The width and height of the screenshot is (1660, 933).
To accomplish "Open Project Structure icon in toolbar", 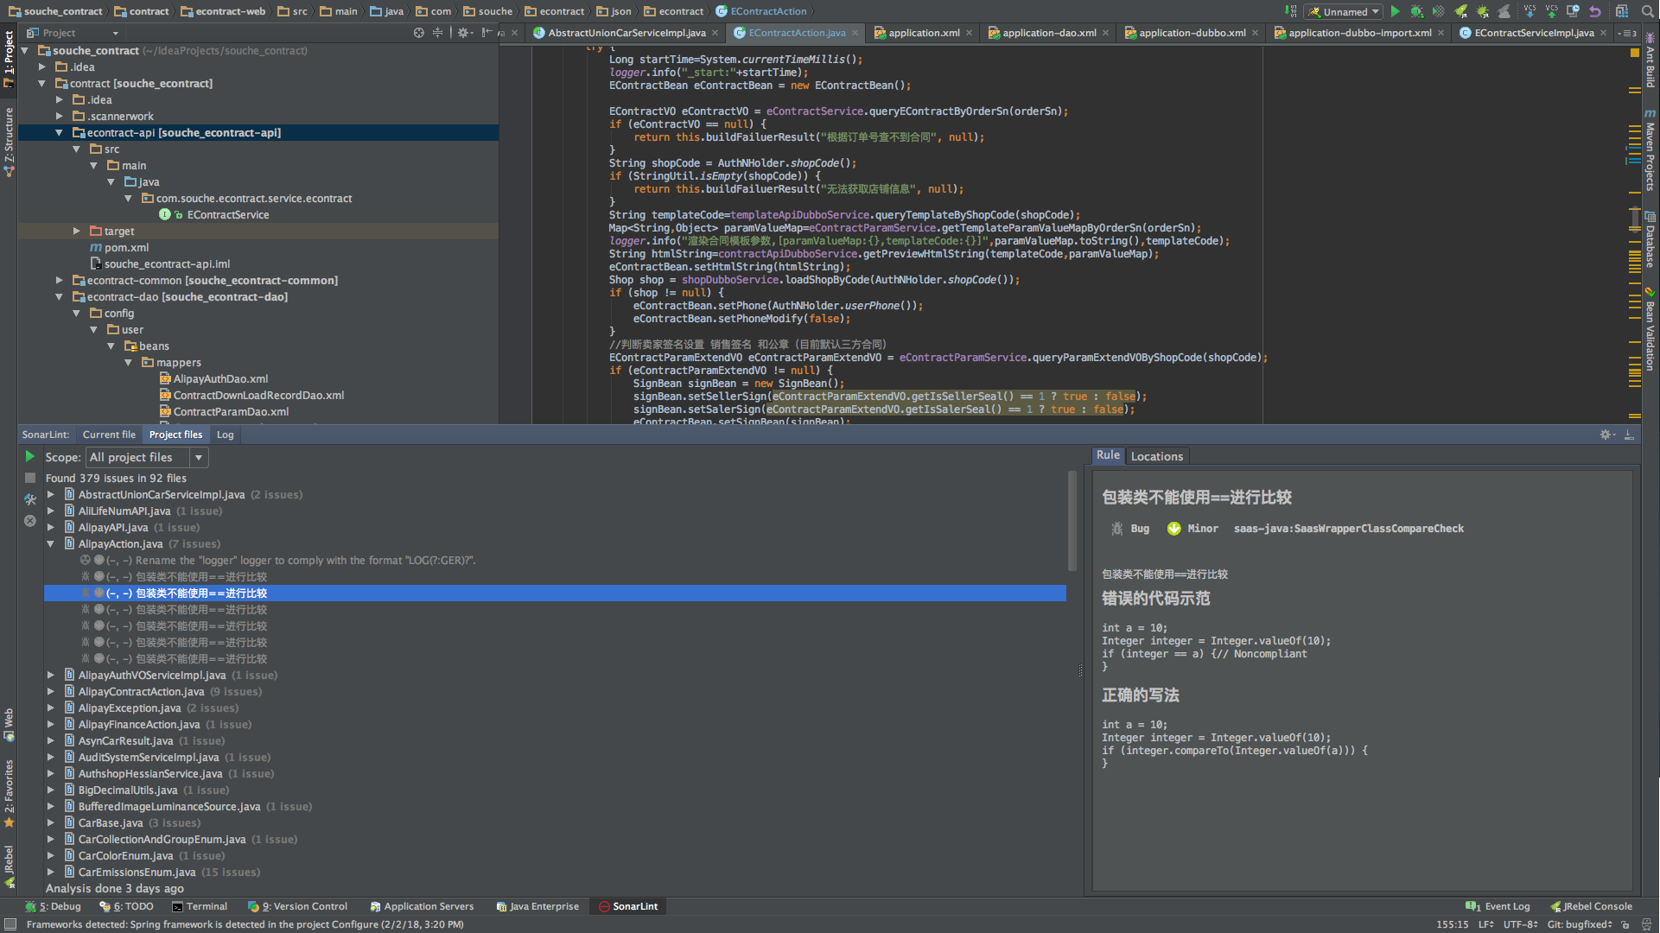I will point(1622,11).
